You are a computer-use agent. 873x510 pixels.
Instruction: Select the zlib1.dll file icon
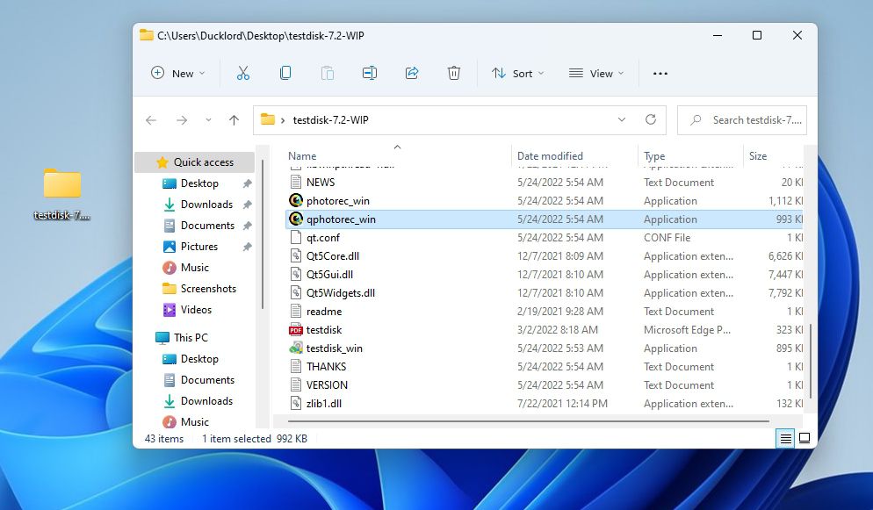[x=296, y=403]
